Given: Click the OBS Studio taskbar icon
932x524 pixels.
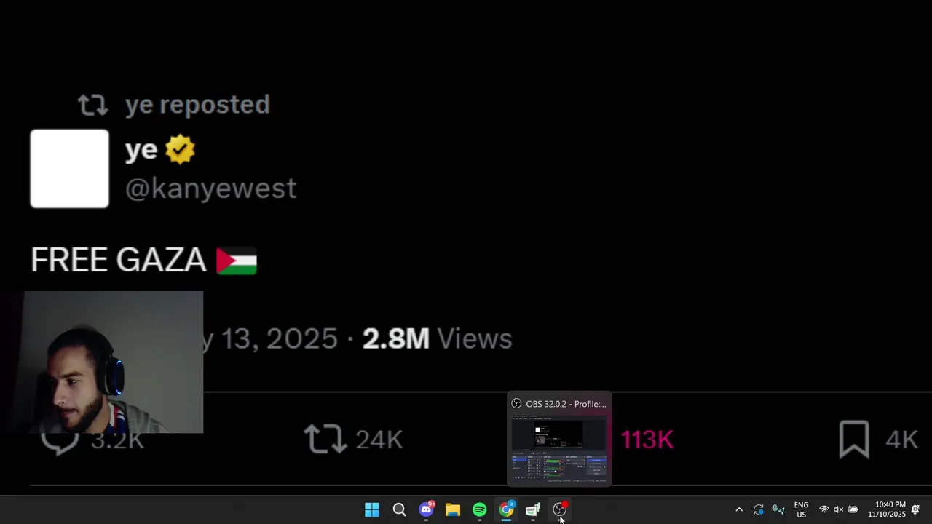Looking at the screenshot, I should click(x=559, y=509).
